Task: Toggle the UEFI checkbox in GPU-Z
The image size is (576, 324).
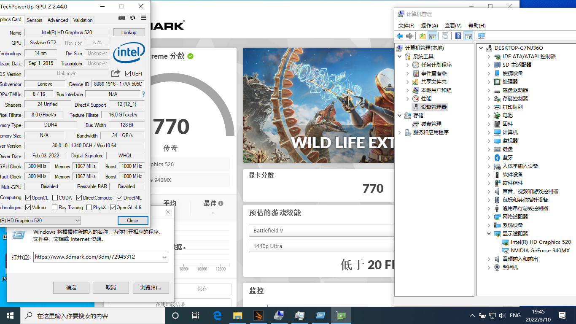Action: (x=128, y=74)
